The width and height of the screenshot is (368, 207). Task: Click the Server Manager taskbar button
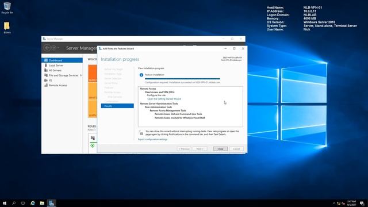(51, 203)
